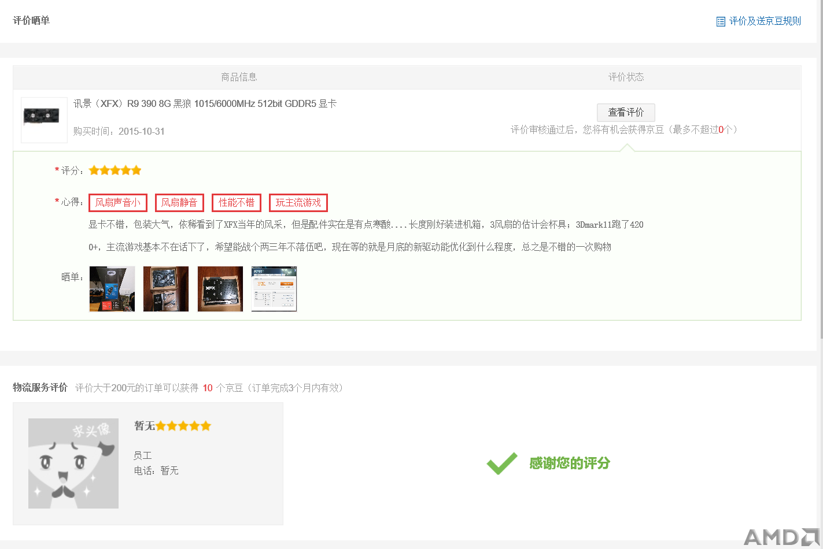Click the 查看评价 button
The width and height of the screenshot is (823, 549).
(x=626, y=112)
